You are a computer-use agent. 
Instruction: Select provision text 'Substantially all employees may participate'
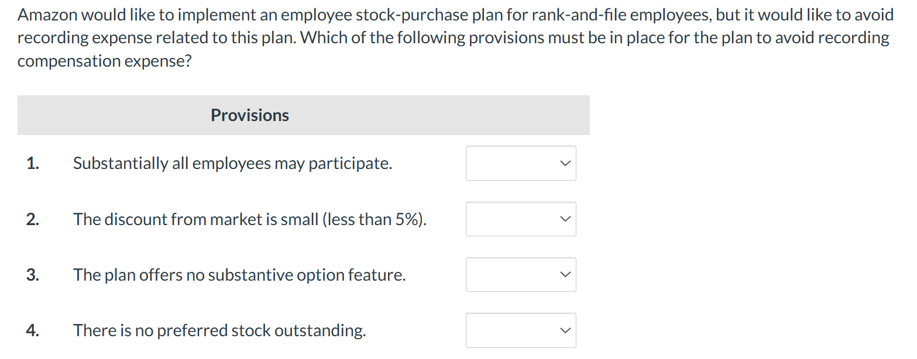(x=232, y=163)
